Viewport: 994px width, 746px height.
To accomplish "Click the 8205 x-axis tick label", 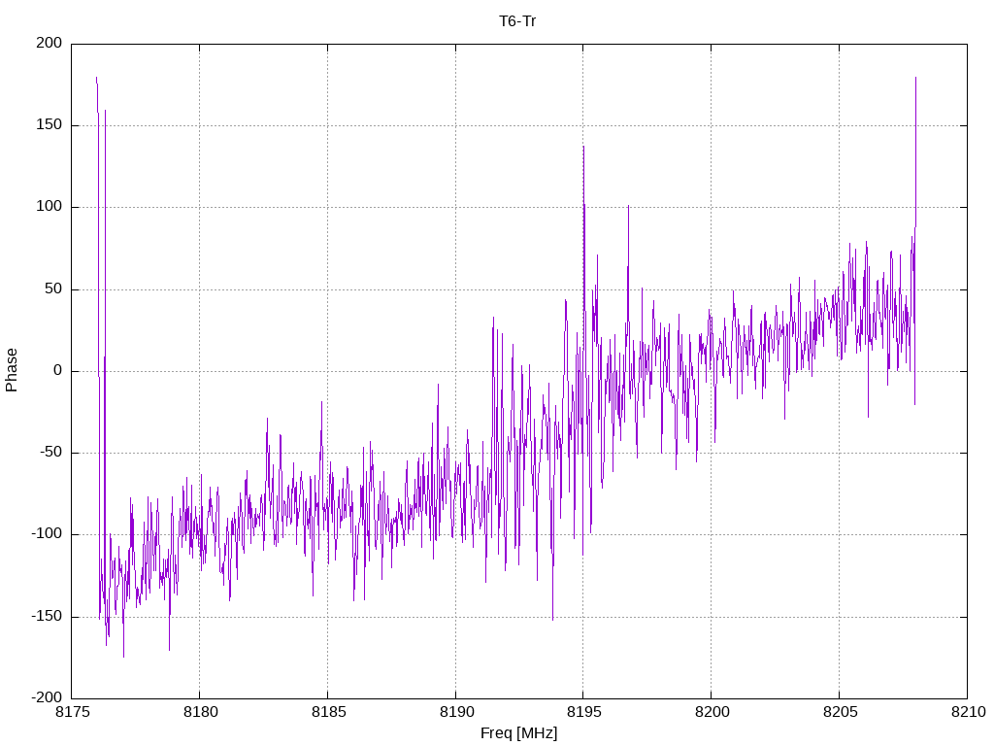I will 839,714.
